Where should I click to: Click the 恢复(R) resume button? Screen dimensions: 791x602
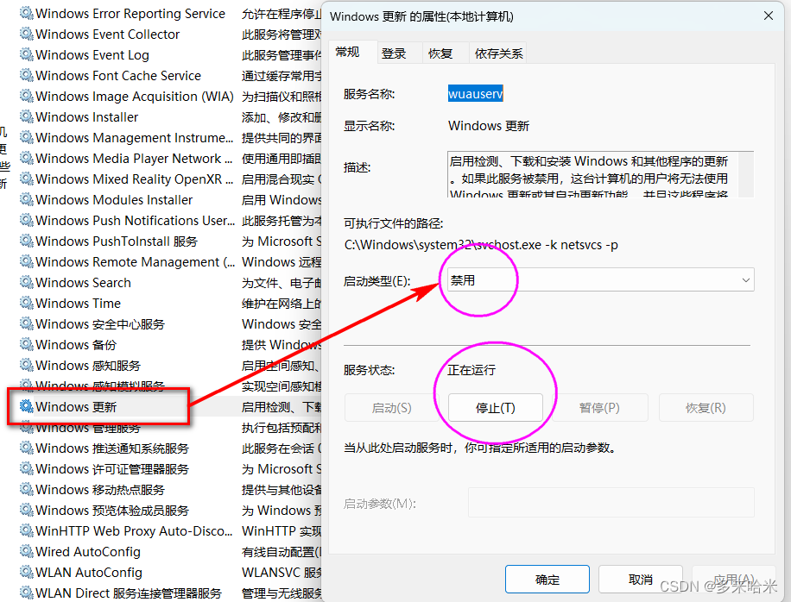coord(706,408)
